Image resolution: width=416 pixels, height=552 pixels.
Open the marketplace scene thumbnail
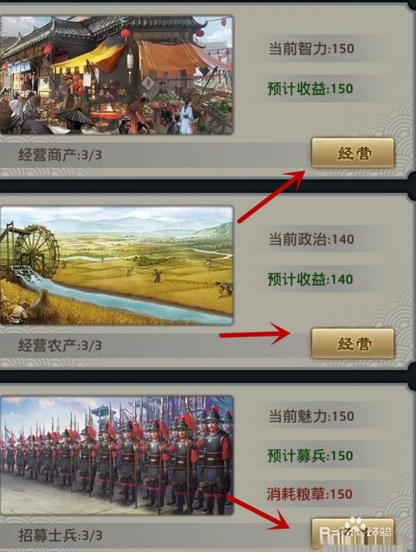[116, 75]
